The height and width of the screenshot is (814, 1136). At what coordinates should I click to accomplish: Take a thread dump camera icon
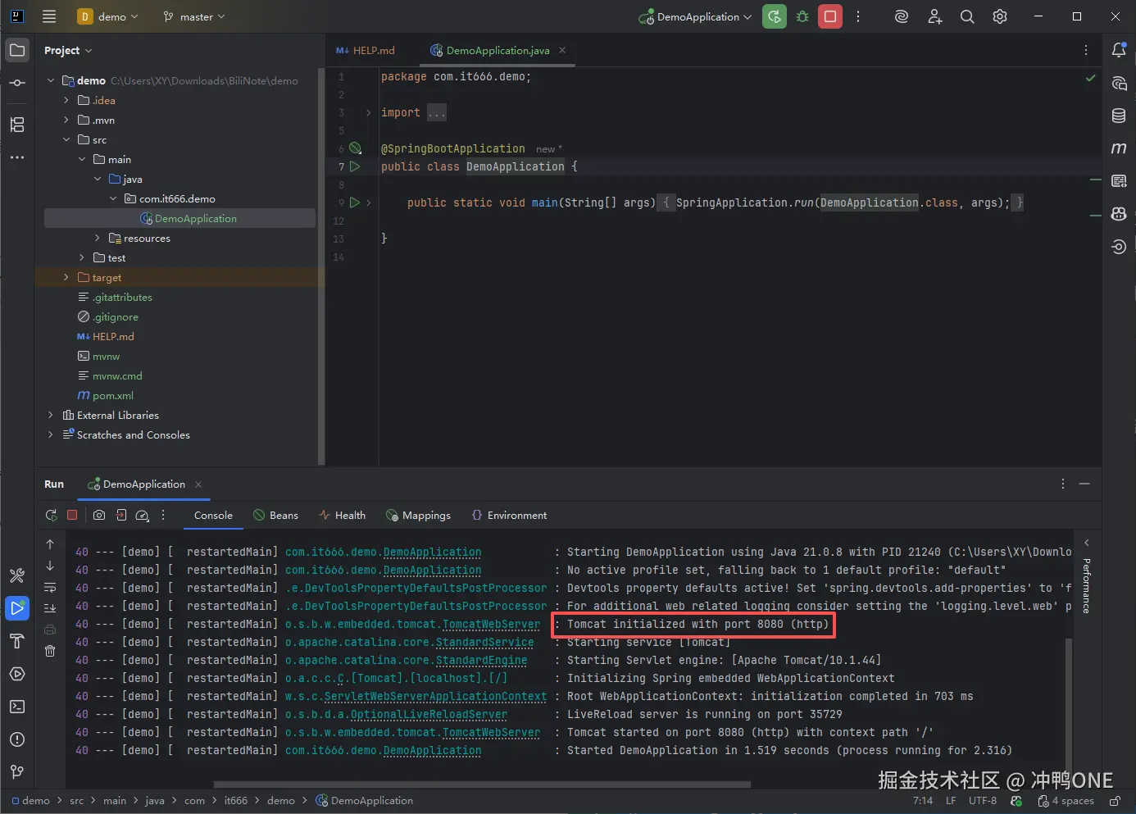pos(99,515)
